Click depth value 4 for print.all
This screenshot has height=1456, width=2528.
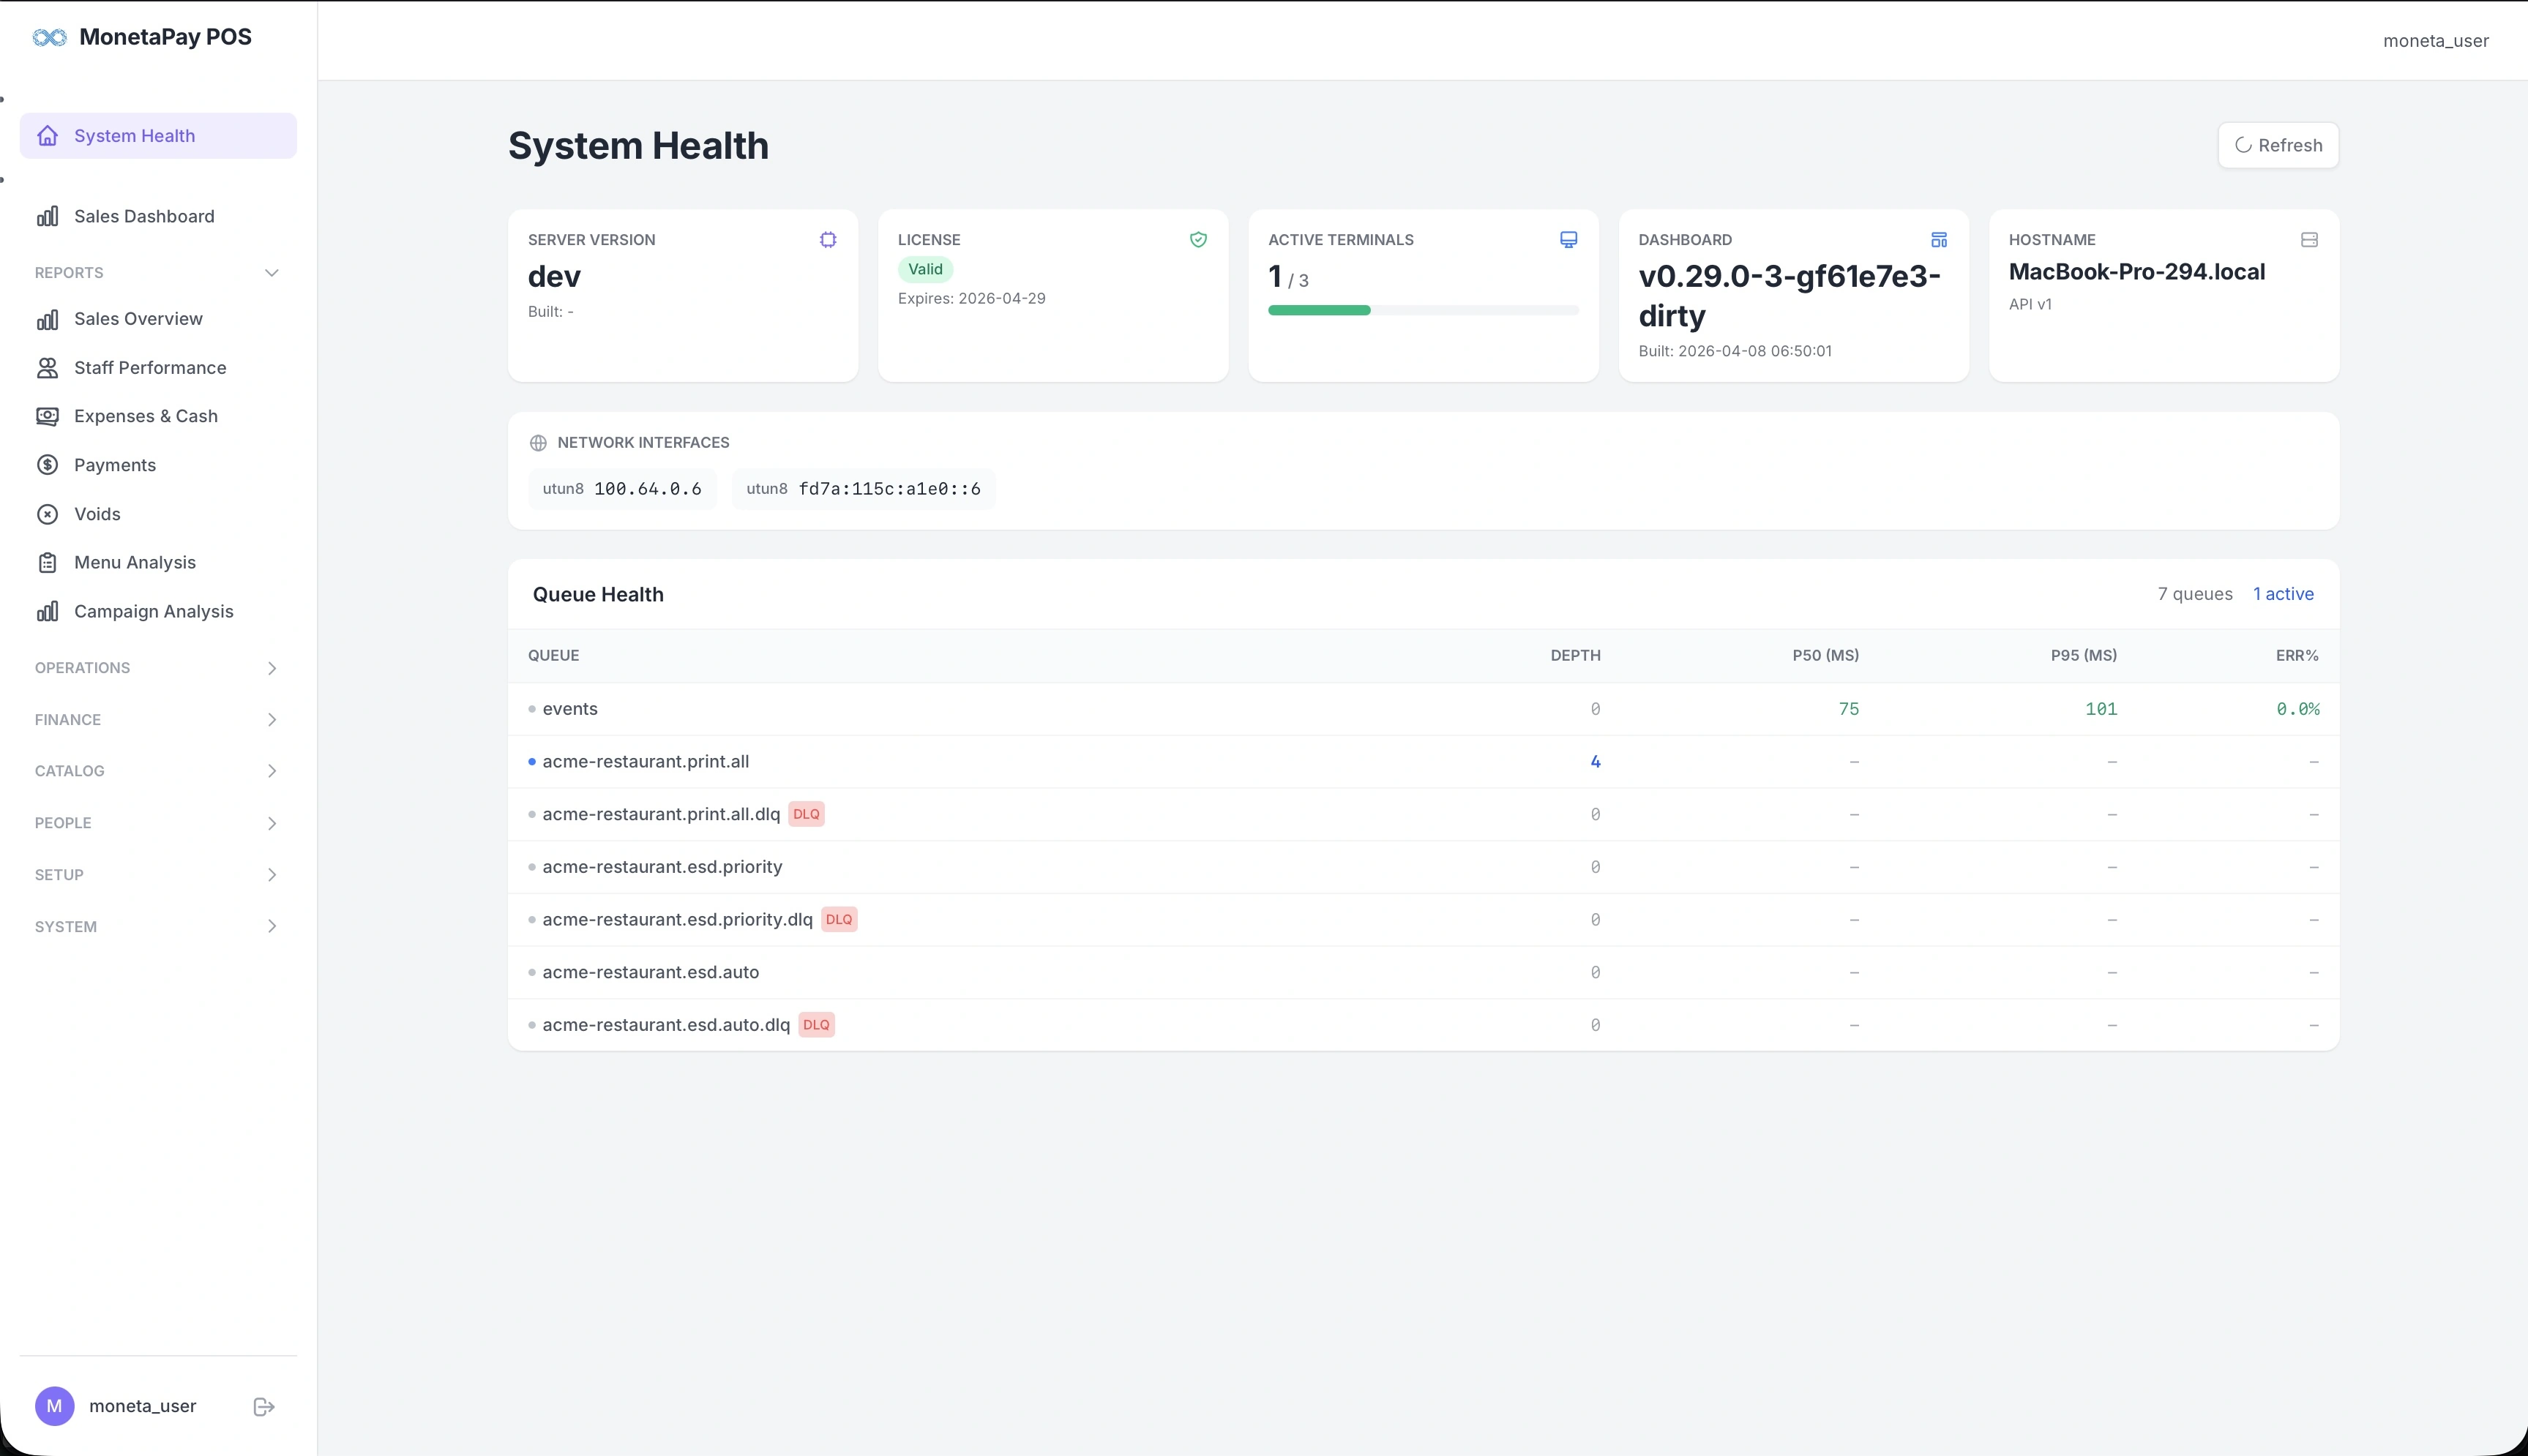coord(1595,762)
